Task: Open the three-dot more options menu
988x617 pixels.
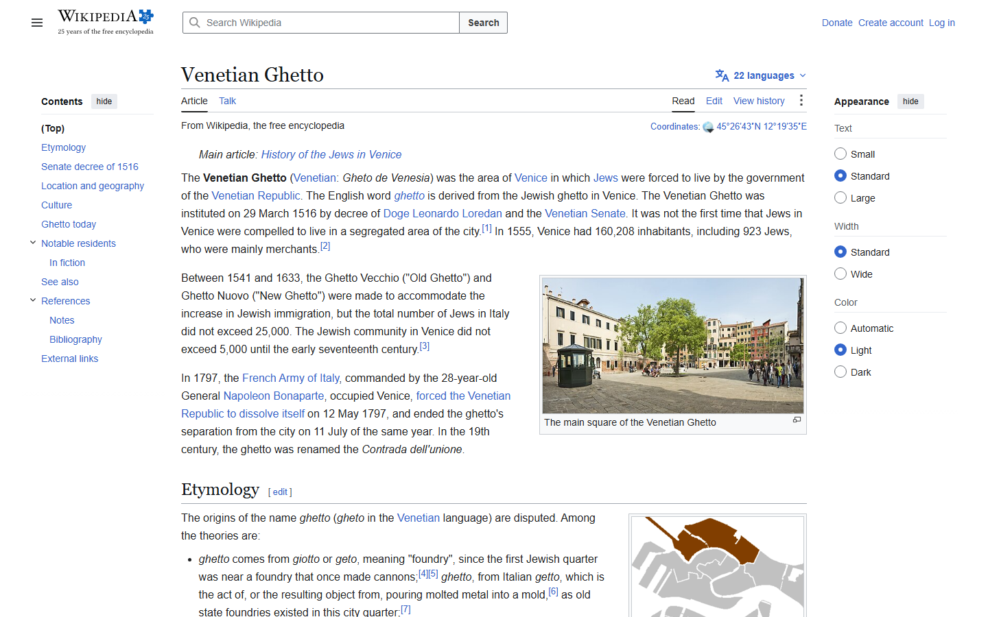Action: tap(801, 101)
